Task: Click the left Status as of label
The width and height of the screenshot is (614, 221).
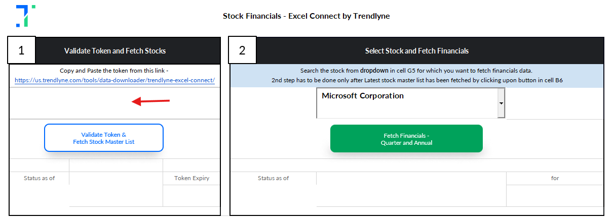Action: (40, 178)
